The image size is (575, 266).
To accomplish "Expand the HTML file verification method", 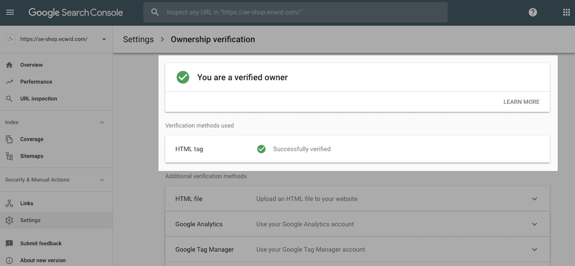I will 534,199.
